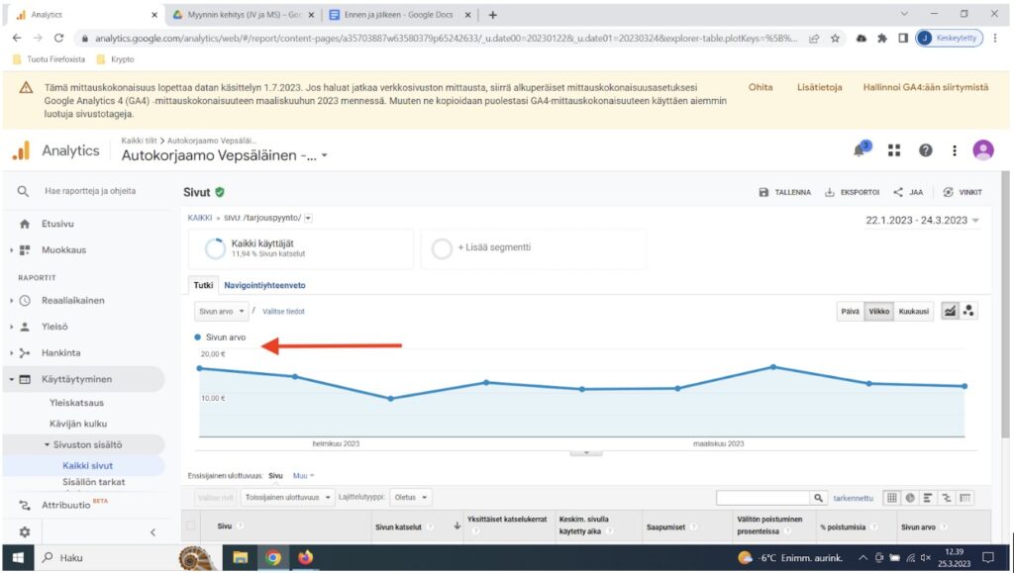Click the TALLENNA save button
The height and width of the screenshot is (573, 1014).
784,193
